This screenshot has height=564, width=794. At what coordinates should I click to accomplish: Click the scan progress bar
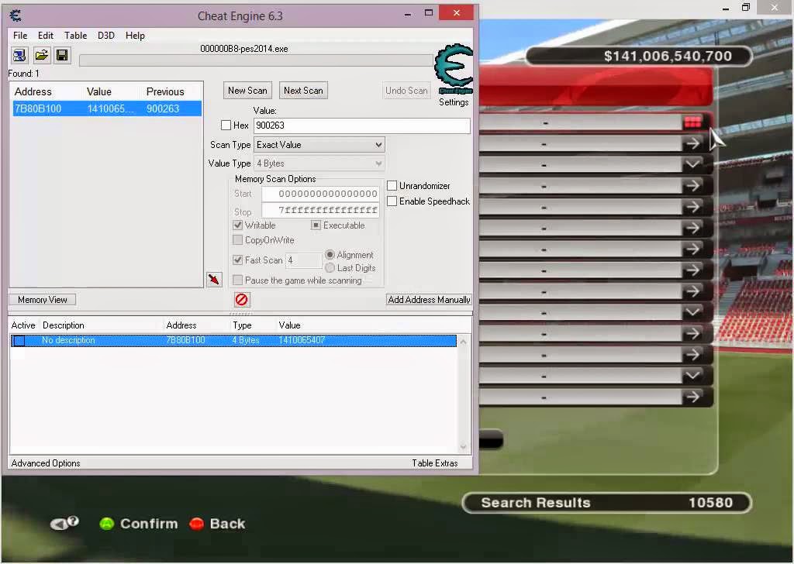[256, 60]
